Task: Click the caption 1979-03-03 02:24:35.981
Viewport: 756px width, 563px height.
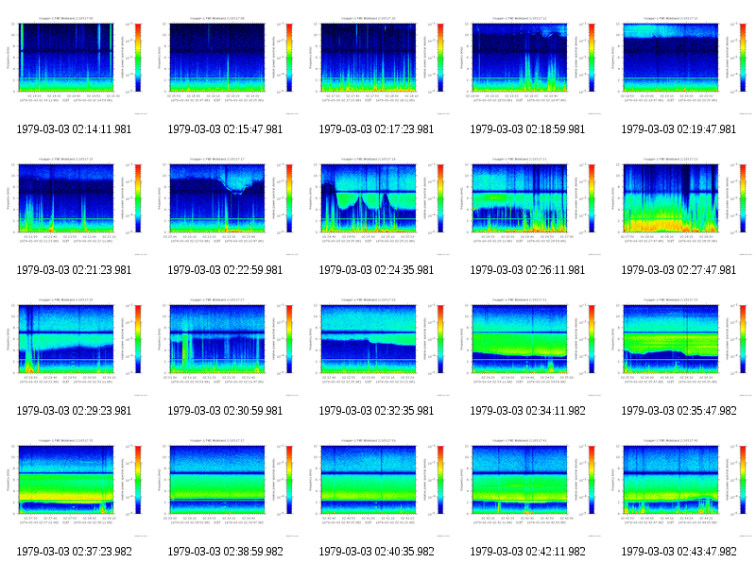Action: coord(376,270)
